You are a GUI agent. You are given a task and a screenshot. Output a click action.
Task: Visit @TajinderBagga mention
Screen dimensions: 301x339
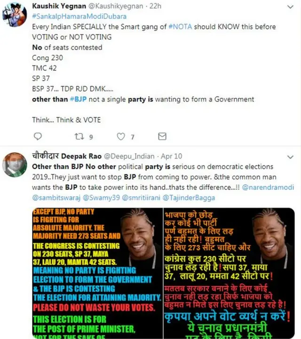pyautogui.click(x=189, y=197)
